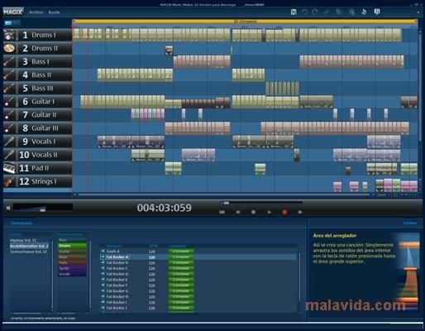Select the green Drums instrument category

[x=72, y=246]
